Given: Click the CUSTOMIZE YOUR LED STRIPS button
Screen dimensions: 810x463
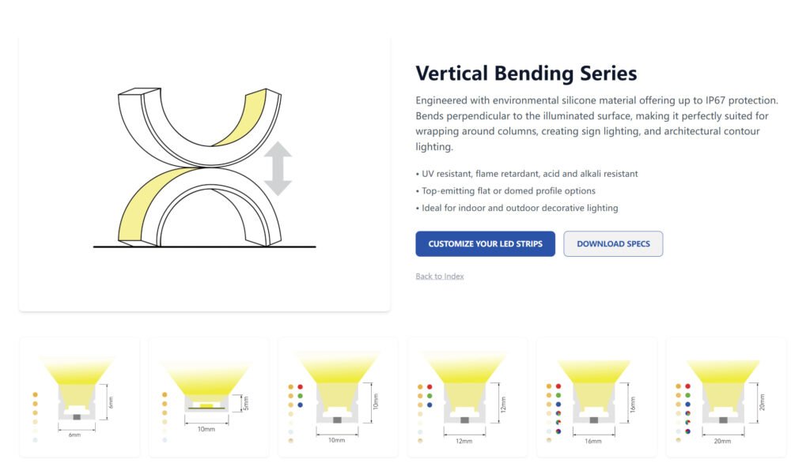Looking at the screenshot, I should tap(484, 243).
